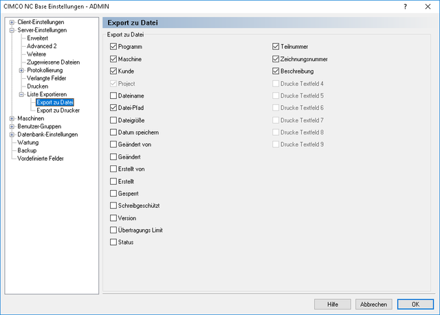Image resolution: width=440 pixels, height=315 pixels.
Task: Expand the Protokollierung tree node
Action: click(x=21, y=70)
